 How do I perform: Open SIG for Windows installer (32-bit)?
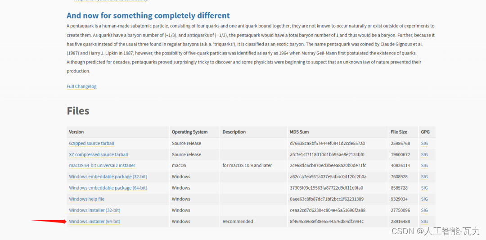tap(424, 210)
